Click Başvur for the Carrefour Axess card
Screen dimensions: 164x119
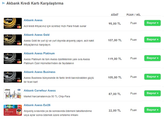click(x=152, y=93)
